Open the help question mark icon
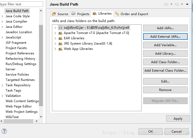 point(4,131)
